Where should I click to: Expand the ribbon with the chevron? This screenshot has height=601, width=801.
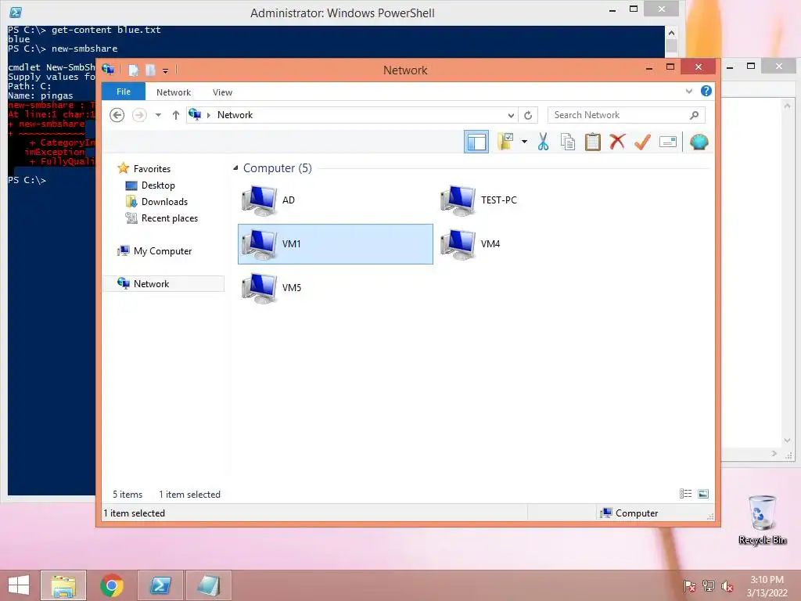(x=688, y=91)
